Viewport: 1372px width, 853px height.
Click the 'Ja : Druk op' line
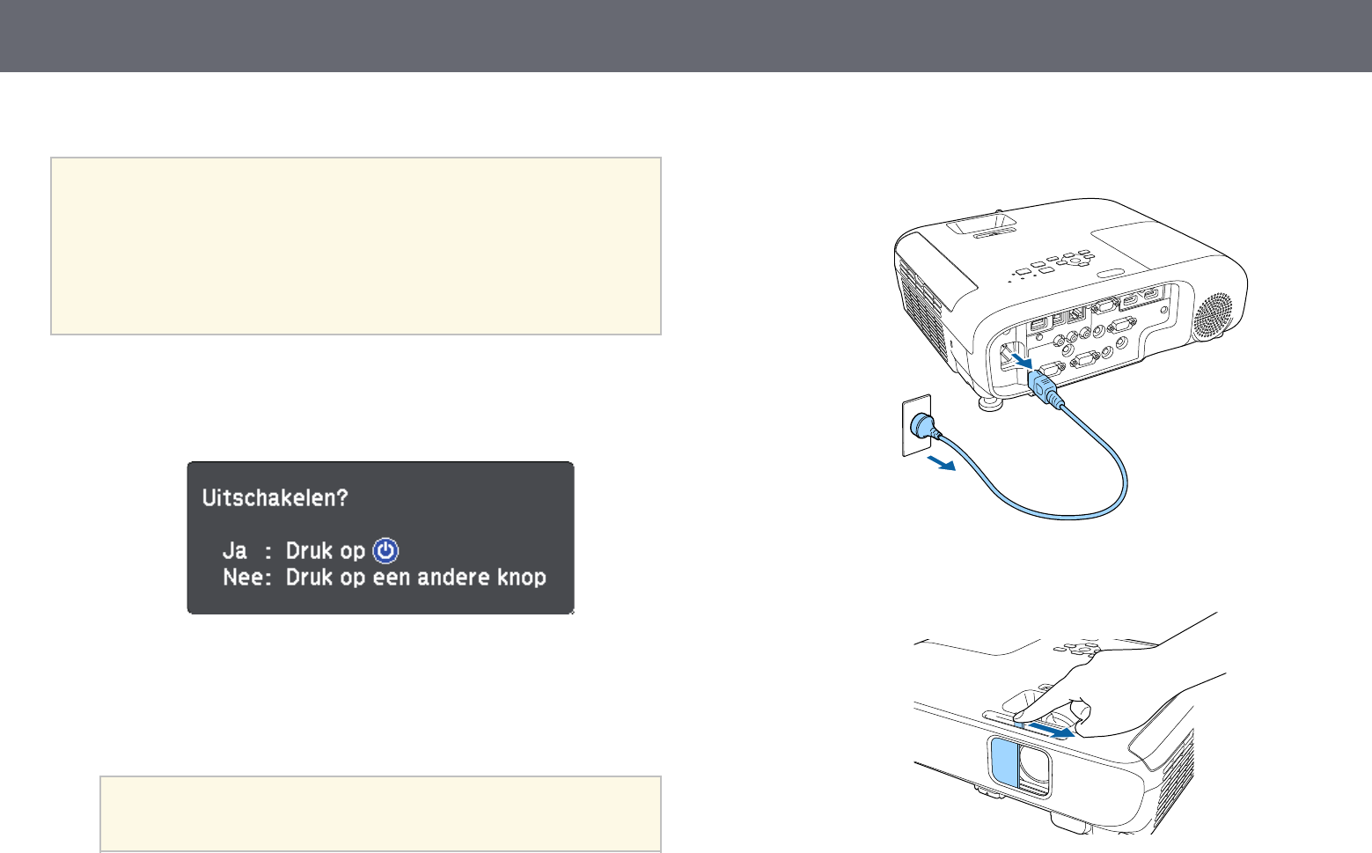[311, 551]
